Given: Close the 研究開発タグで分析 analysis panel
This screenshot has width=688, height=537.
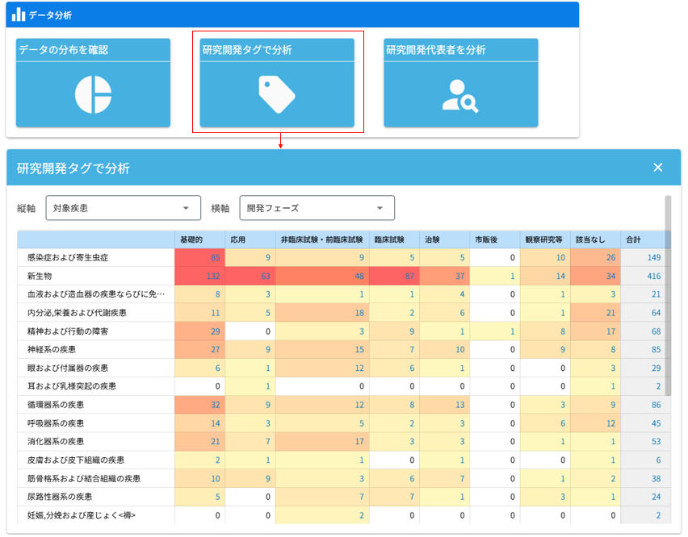Looking at the screenshot, I should point(658,167).
